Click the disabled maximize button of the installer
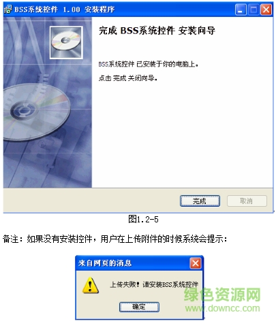Screen dimensions: 276x321 click(x=254, y=10)
